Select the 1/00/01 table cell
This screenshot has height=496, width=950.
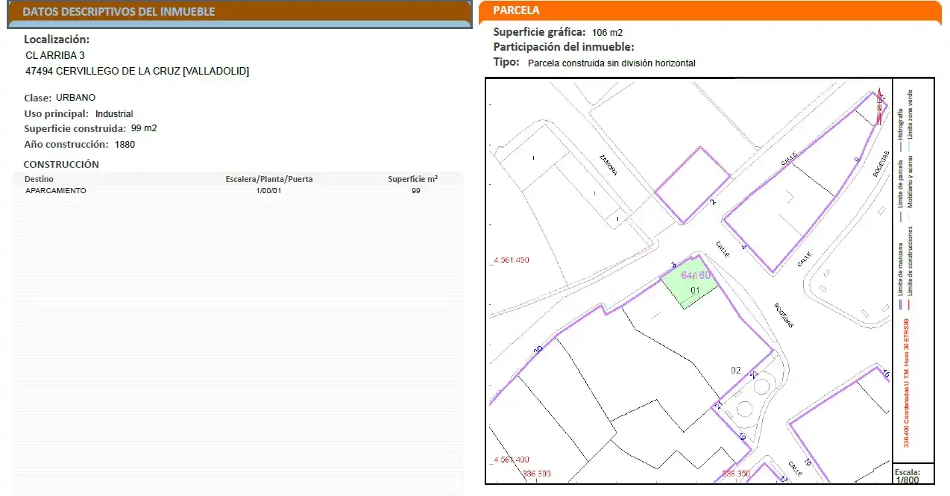point(268,191)
